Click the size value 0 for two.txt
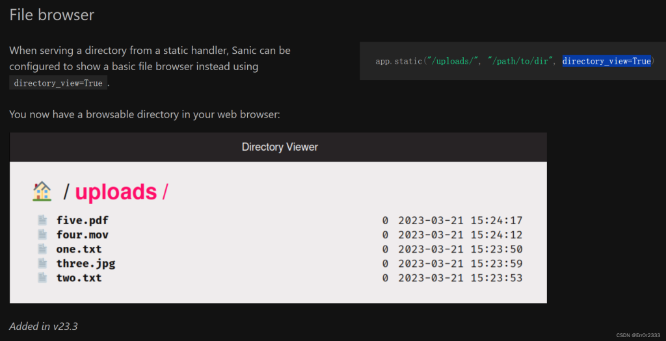666x341 pixels. tap(385, 278)
